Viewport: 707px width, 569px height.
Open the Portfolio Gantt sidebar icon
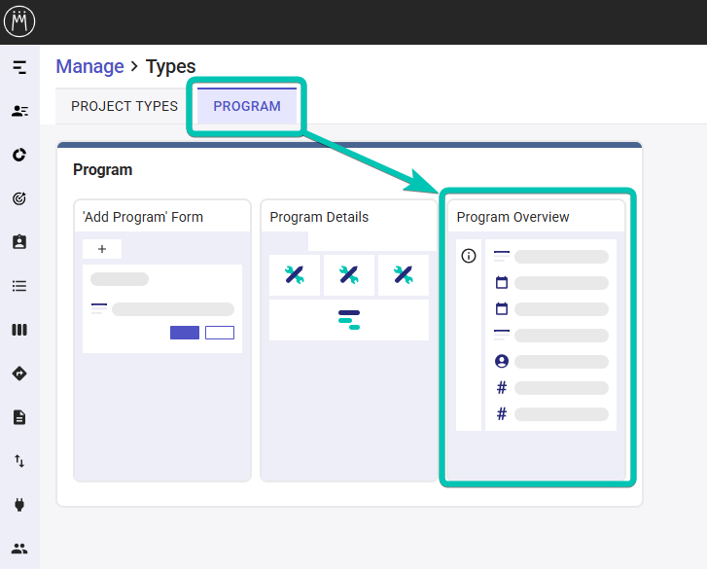click(x=19, y=67)
